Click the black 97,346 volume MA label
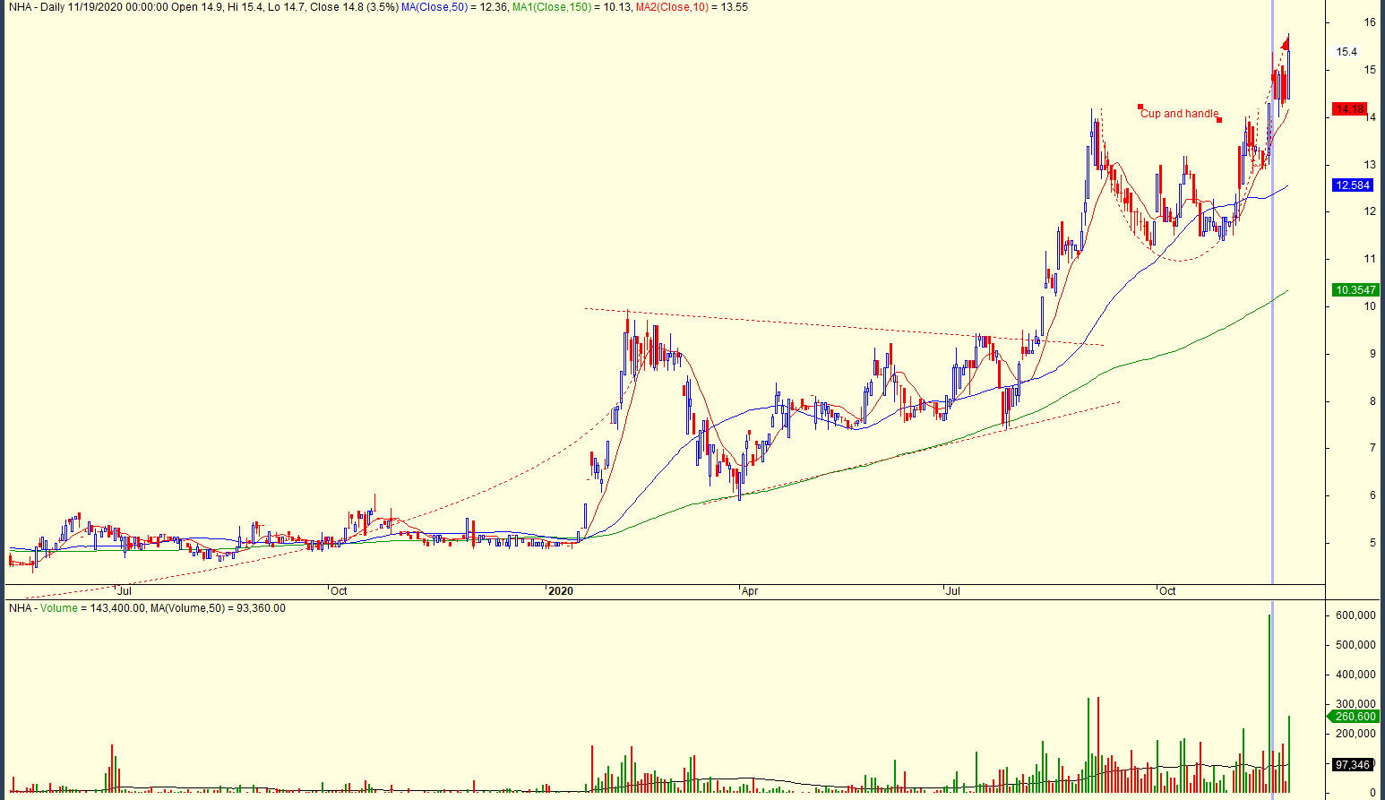The height and width of the screenshot is (800, 1385). click(x=1352, y=764)
